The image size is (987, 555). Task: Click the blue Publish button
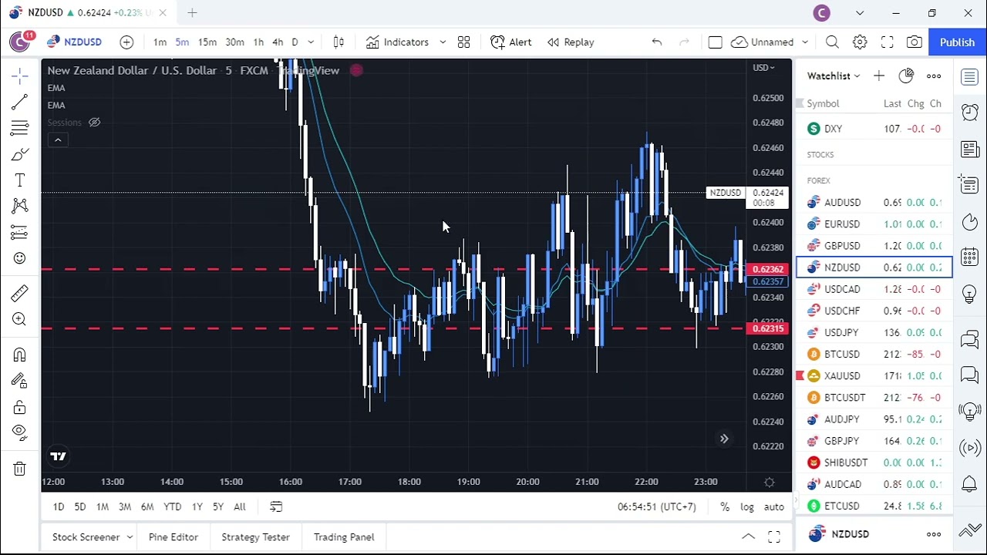pos(957,42)
